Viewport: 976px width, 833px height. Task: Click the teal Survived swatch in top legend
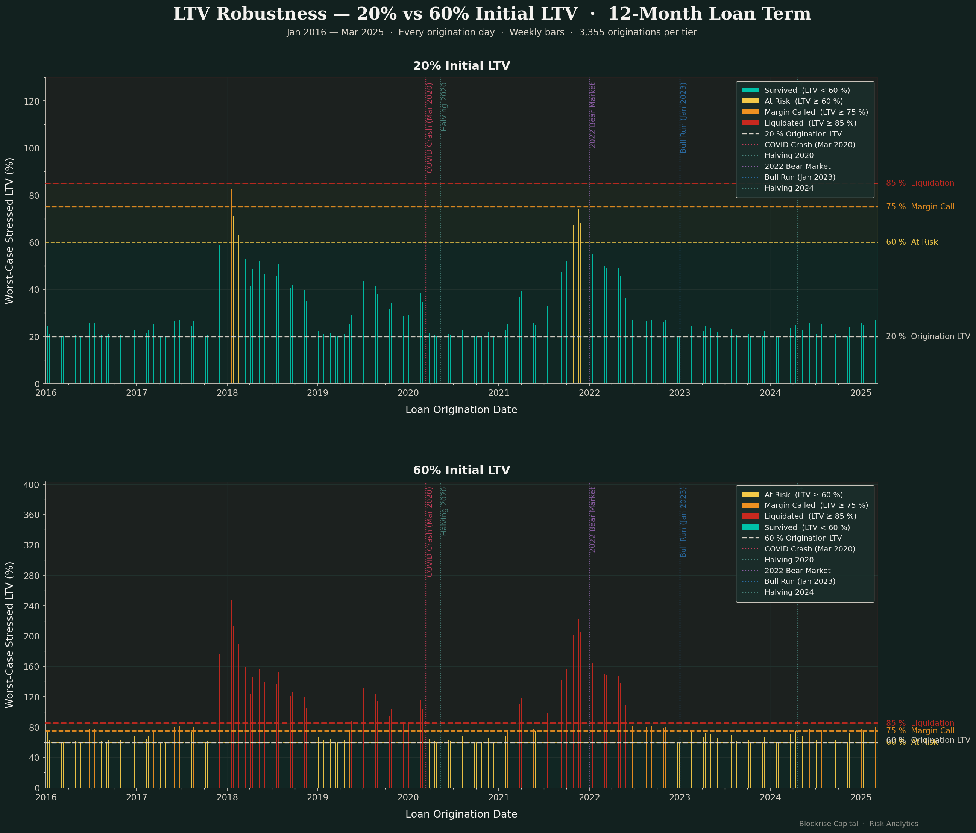tap(750, 91)
